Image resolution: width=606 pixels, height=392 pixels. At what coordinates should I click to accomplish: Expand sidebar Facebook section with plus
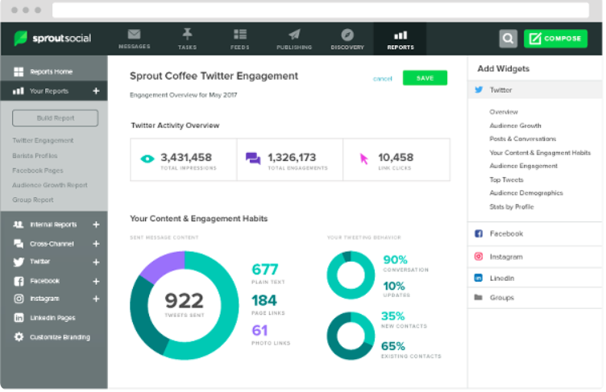click(96, 282)
